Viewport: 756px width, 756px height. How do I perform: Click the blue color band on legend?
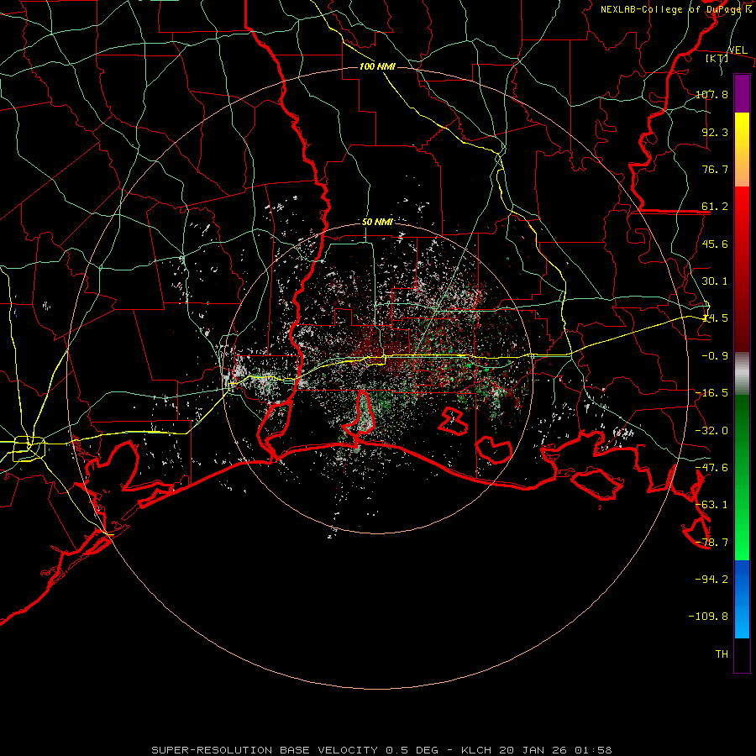pos(742,599)
